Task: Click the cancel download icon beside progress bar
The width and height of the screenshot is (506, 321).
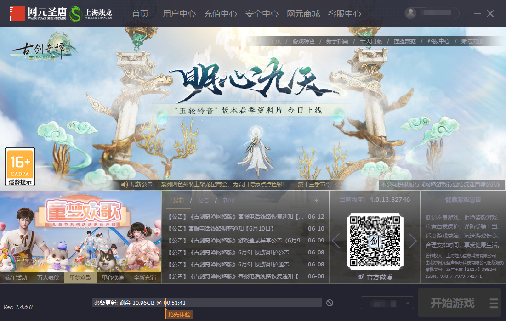Action: pos(330,303)
